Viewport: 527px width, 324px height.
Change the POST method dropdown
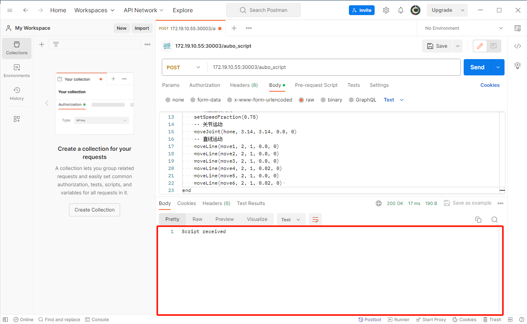(x=184, y=67)
